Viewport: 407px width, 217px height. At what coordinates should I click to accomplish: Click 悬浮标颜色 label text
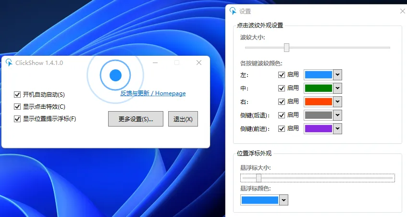(256, 189)
